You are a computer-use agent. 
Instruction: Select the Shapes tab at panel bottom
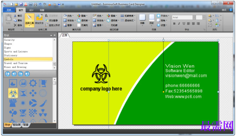coord(7,125)
